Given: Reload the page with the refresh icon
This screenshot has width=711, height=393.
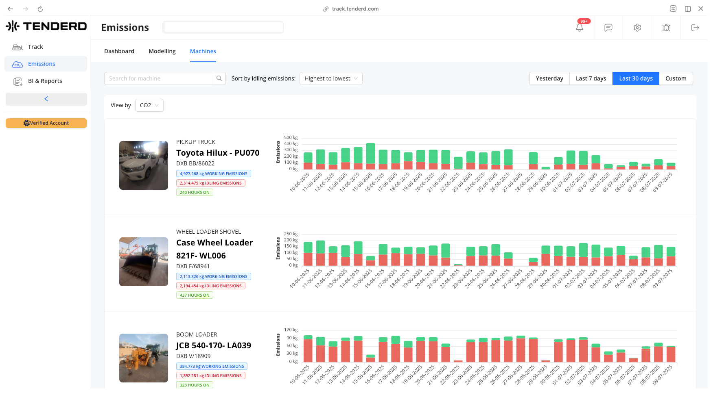Looking at the screenshot, I should pyautogui.click(x=40, y=9).
